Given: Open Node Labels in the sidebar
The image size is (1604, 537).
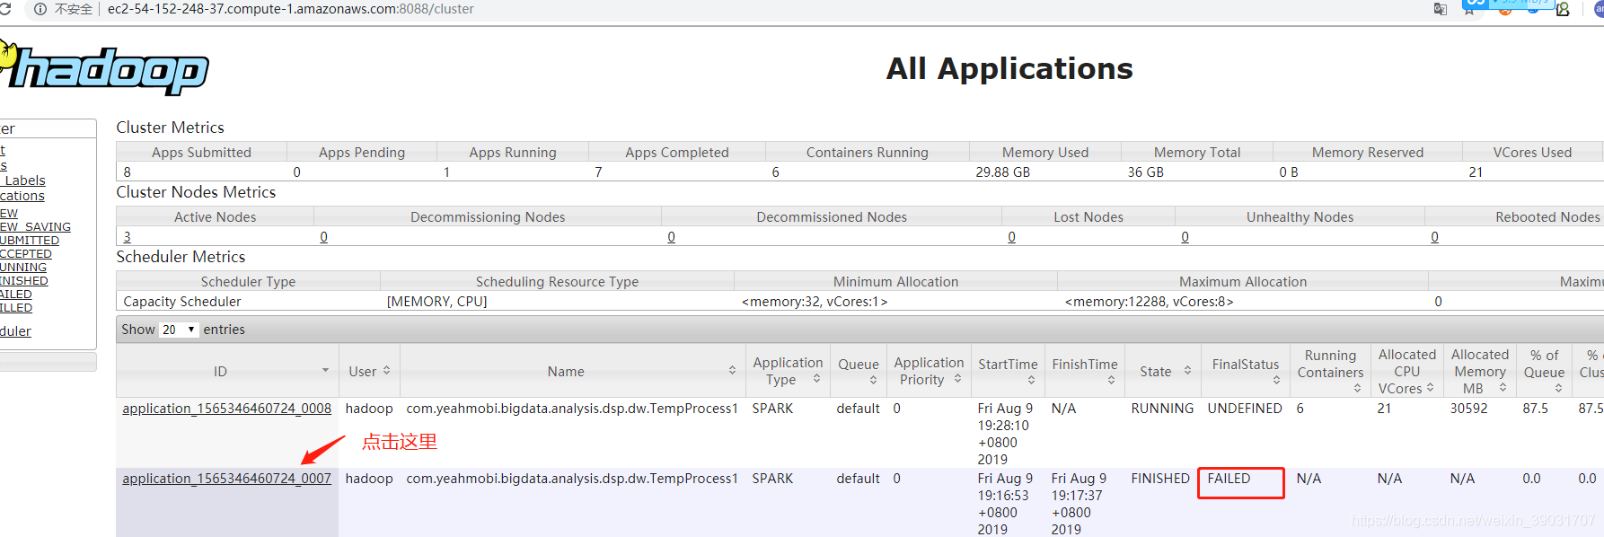Looking at the screenshot, I should click(22, 180).
